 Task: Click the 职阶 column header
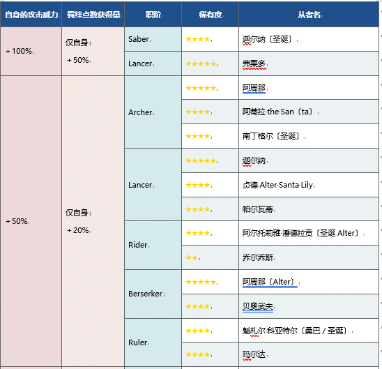(x=153, y=15)
